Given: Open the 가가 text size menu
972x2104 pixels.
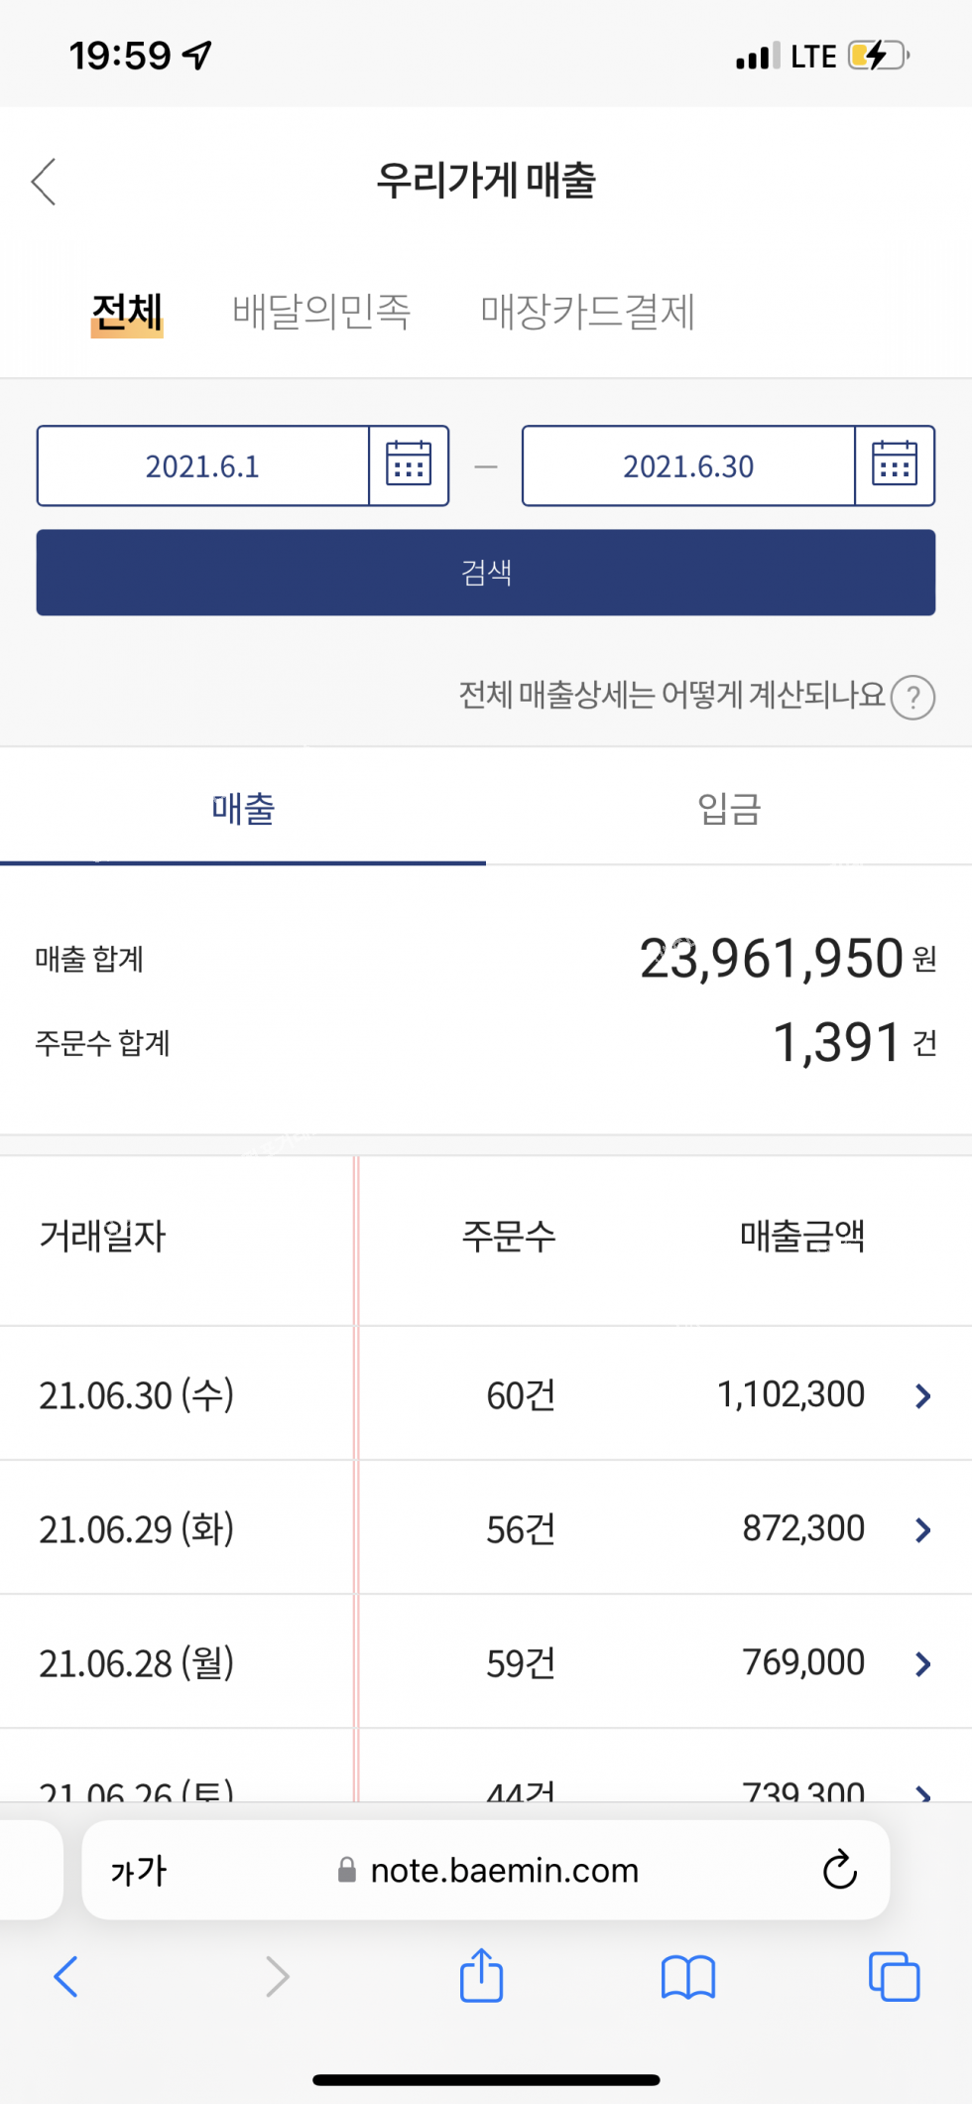Looking at the screenshot, I should (139, 1871).
